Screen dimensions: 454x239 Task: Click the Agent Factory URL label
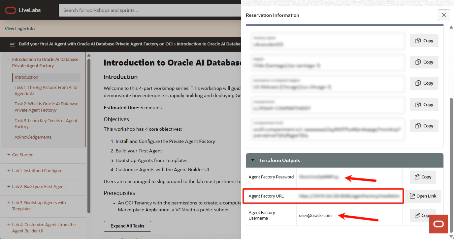(x=266, y=196)
